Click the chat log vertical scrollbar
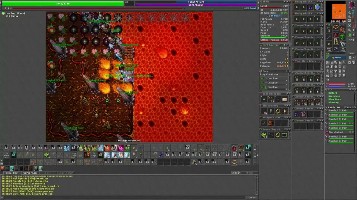The height and width of the screenshot is (200, 357). (x=257, y=185)
